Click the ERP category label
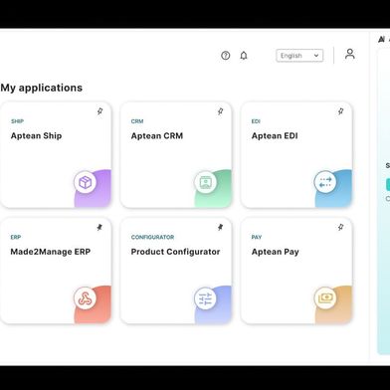The height and width of the screenshot is (390, 390). 16,237
